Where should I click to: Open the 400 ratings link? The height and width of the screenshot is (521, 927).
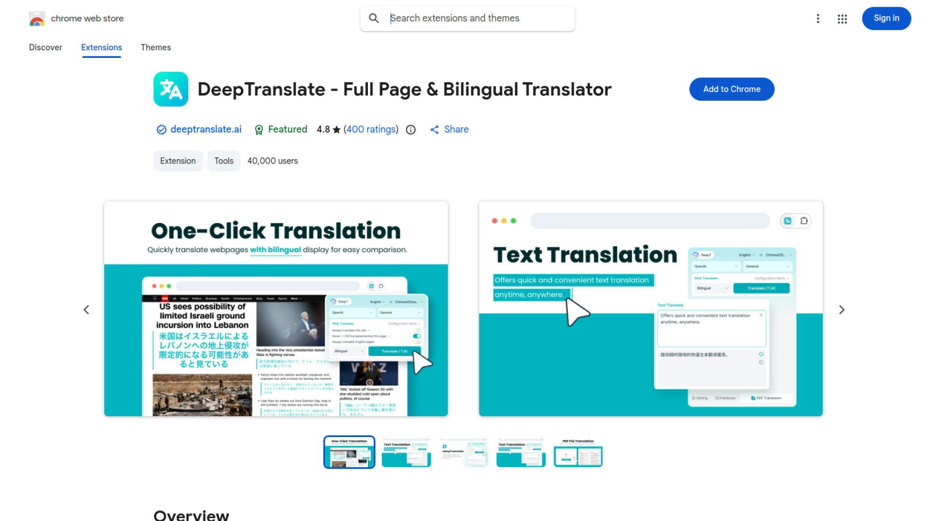click(x=371, y=129)
